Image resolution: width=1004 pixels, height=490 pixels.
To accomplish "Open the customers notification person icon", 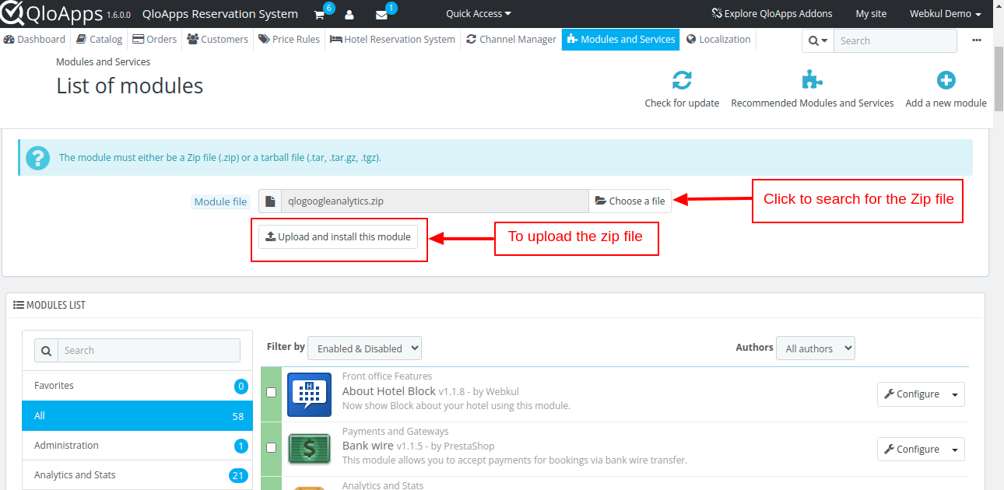I will coord(349,15).
